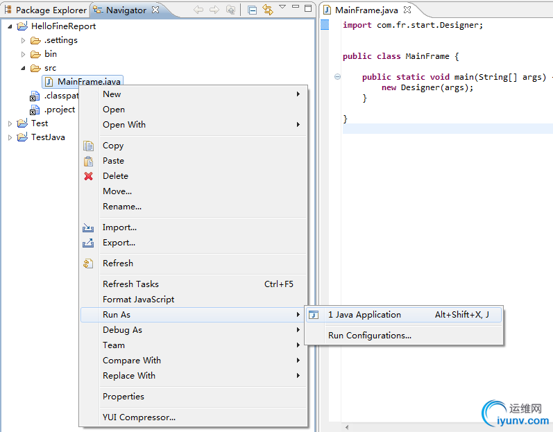This screenshot has height=432, width=553.
Task: Click the Import icon in context menu
Action: tap(88, 228)
